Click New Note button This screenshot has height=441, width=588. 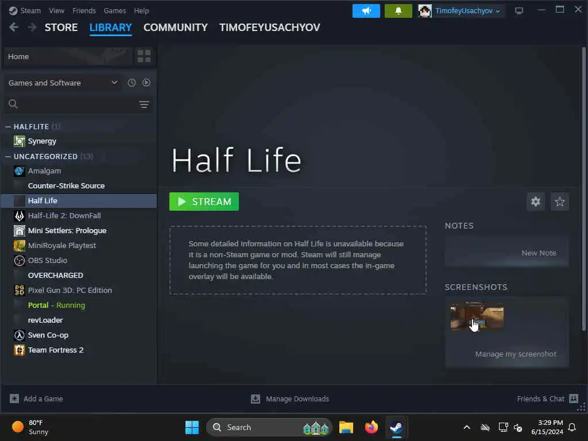[x=539, y=253]
